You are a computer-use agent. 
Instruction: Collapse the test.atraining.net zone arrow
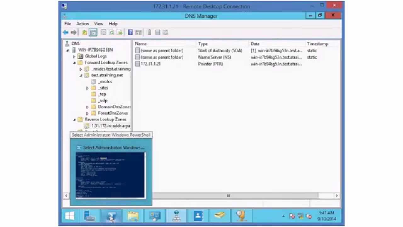[x=81, y=75]
